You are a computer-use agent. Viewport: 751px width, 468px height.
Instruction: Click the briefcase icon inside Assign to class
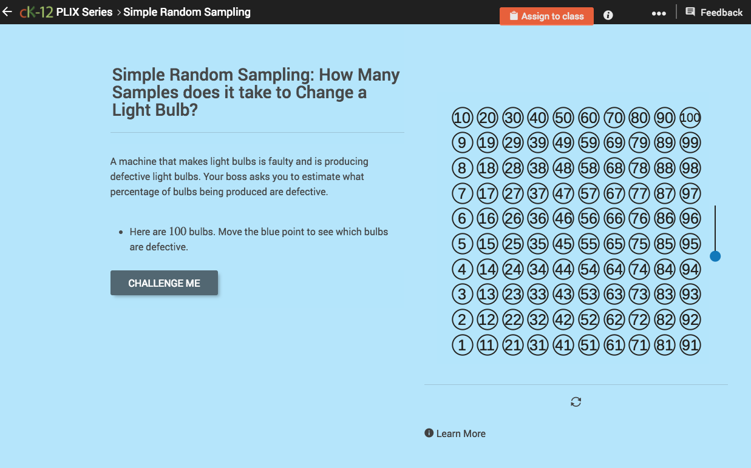(x=512, y=16)
